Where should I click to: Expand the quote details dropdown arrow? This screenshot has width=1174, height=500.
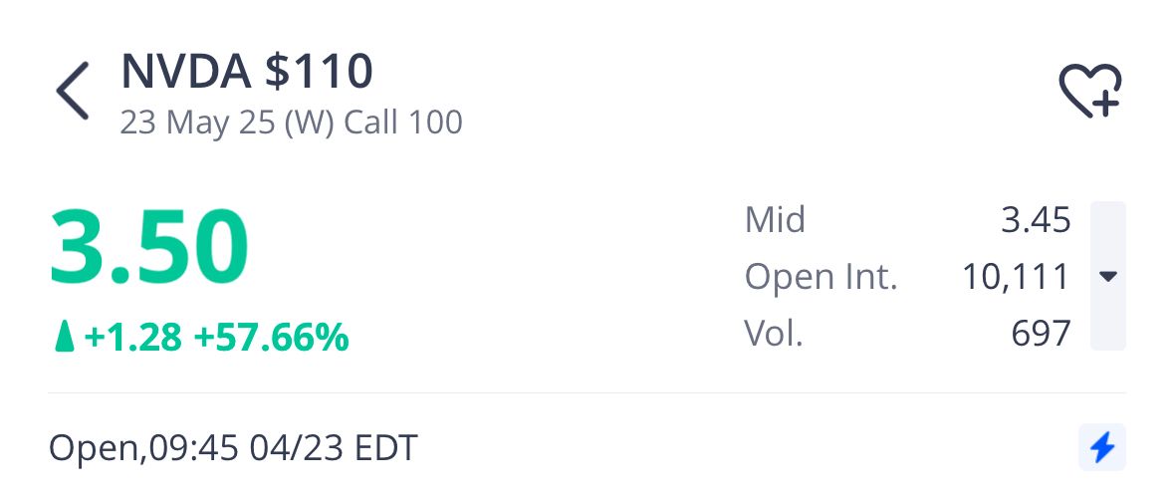[1108, 276]
